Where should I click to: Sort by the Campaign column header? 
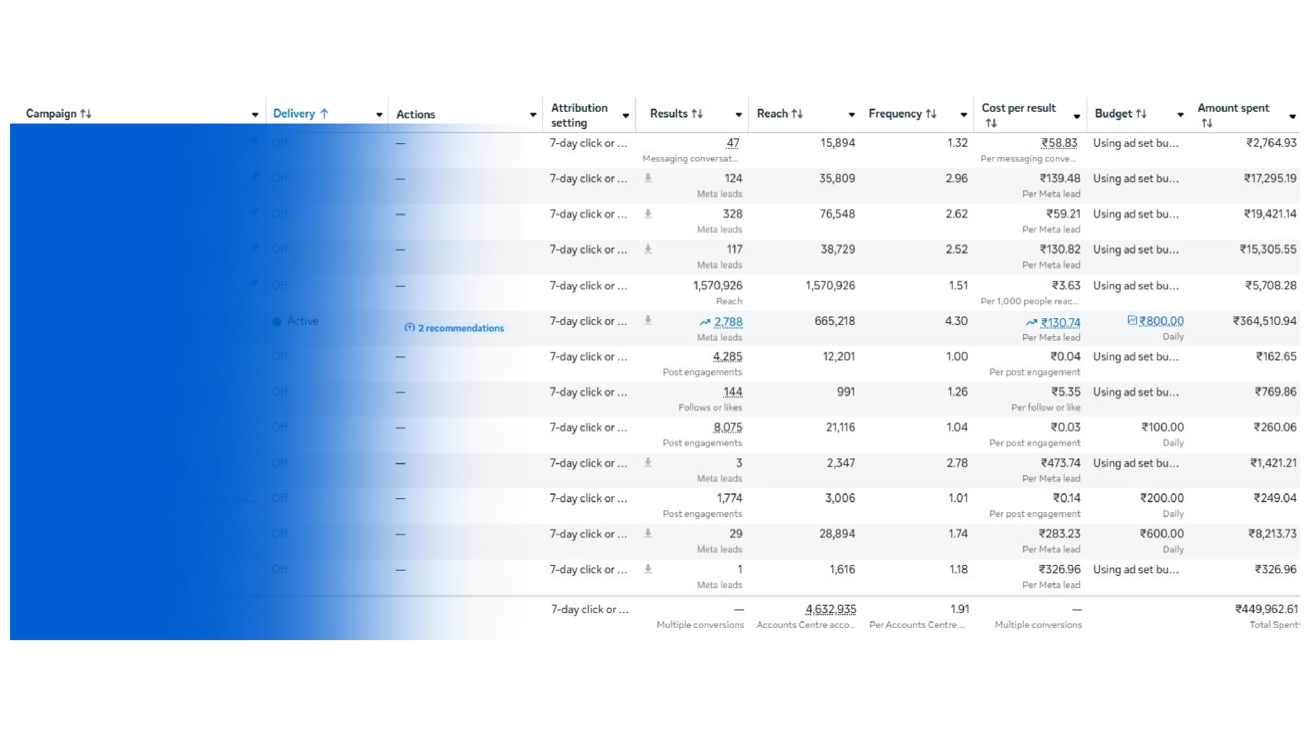[59, 114]
